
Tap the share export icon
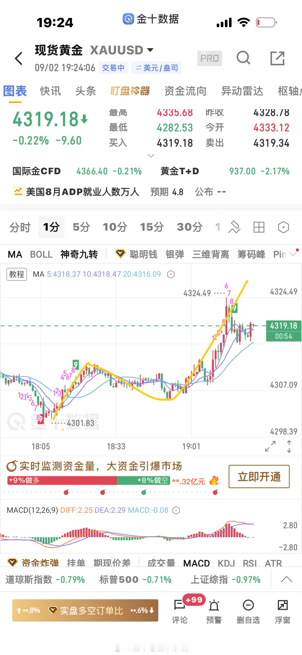click(x=277, y=58)
